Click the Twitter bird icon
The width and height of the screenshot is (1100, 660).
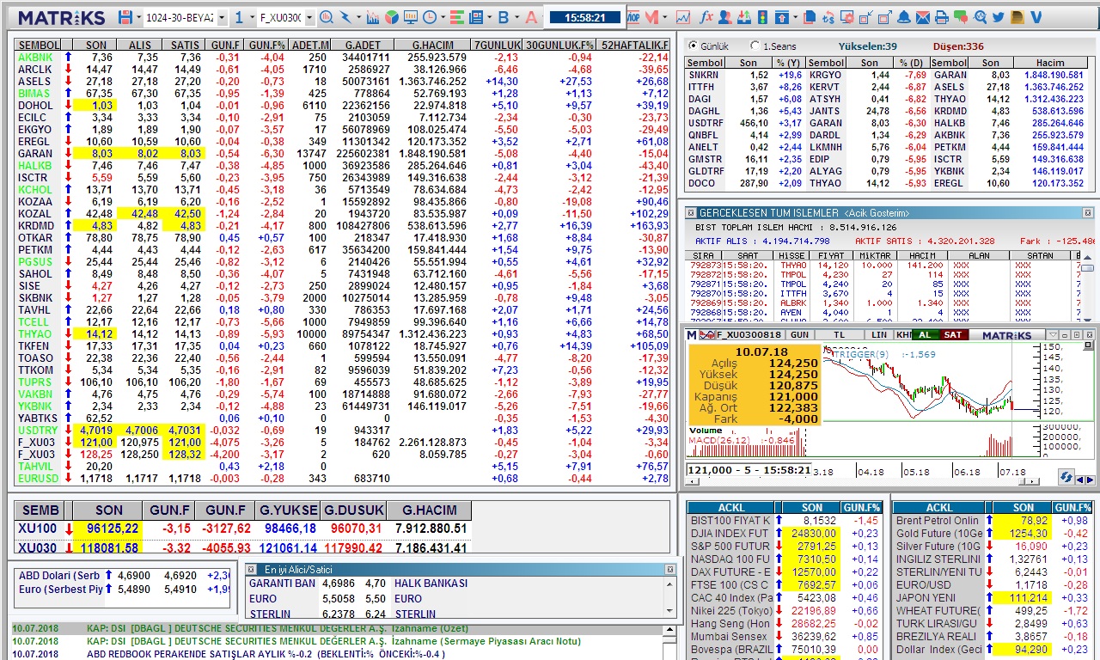pyautogui.click(x=998, y=17)
